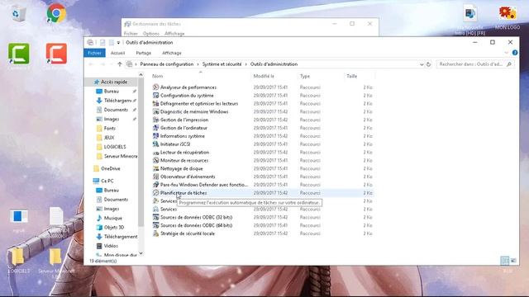The width and height of the screenshot is (529, 297).
Task: Sort by the Nom column header
Action: (x=158, y=76)
